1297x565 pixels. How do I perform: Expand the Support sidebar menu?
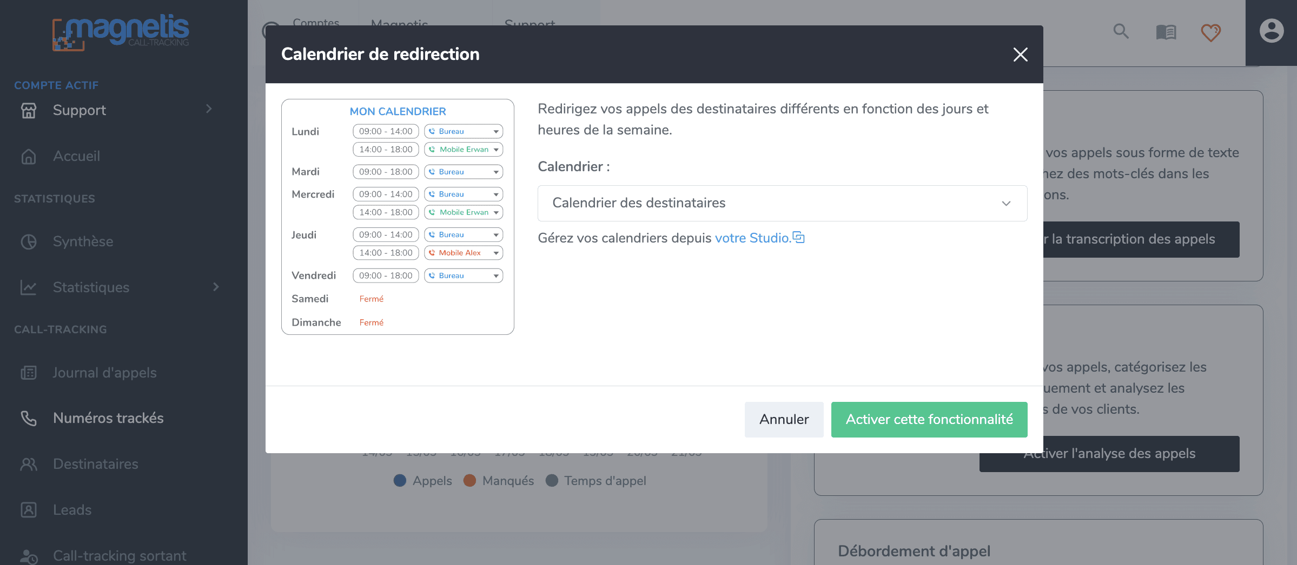click(x=210, y=110)
